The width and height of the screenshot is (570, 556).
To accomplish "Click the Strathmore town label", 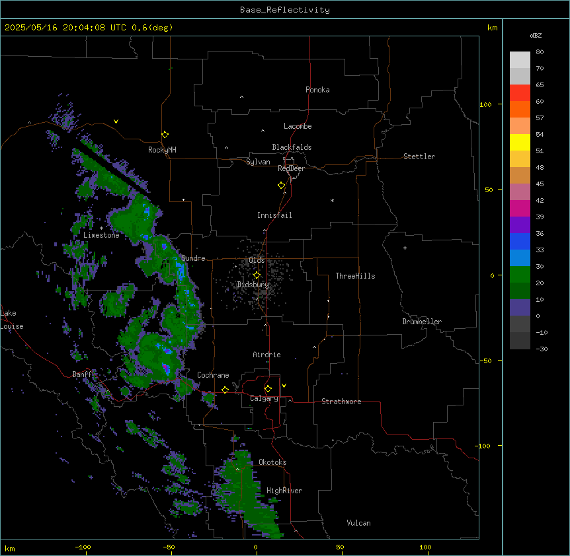I will [341, 401].
